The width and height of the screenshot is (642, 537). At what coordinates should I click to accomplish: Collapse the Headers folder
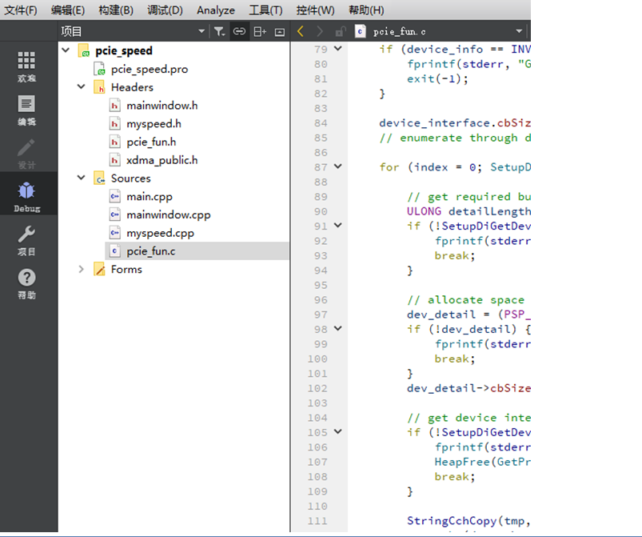[x=81, y=86]
